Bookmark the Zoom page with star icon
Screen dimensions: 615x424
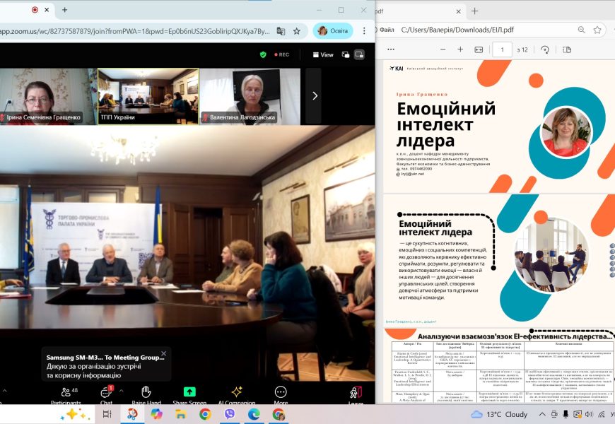[297, 31]
